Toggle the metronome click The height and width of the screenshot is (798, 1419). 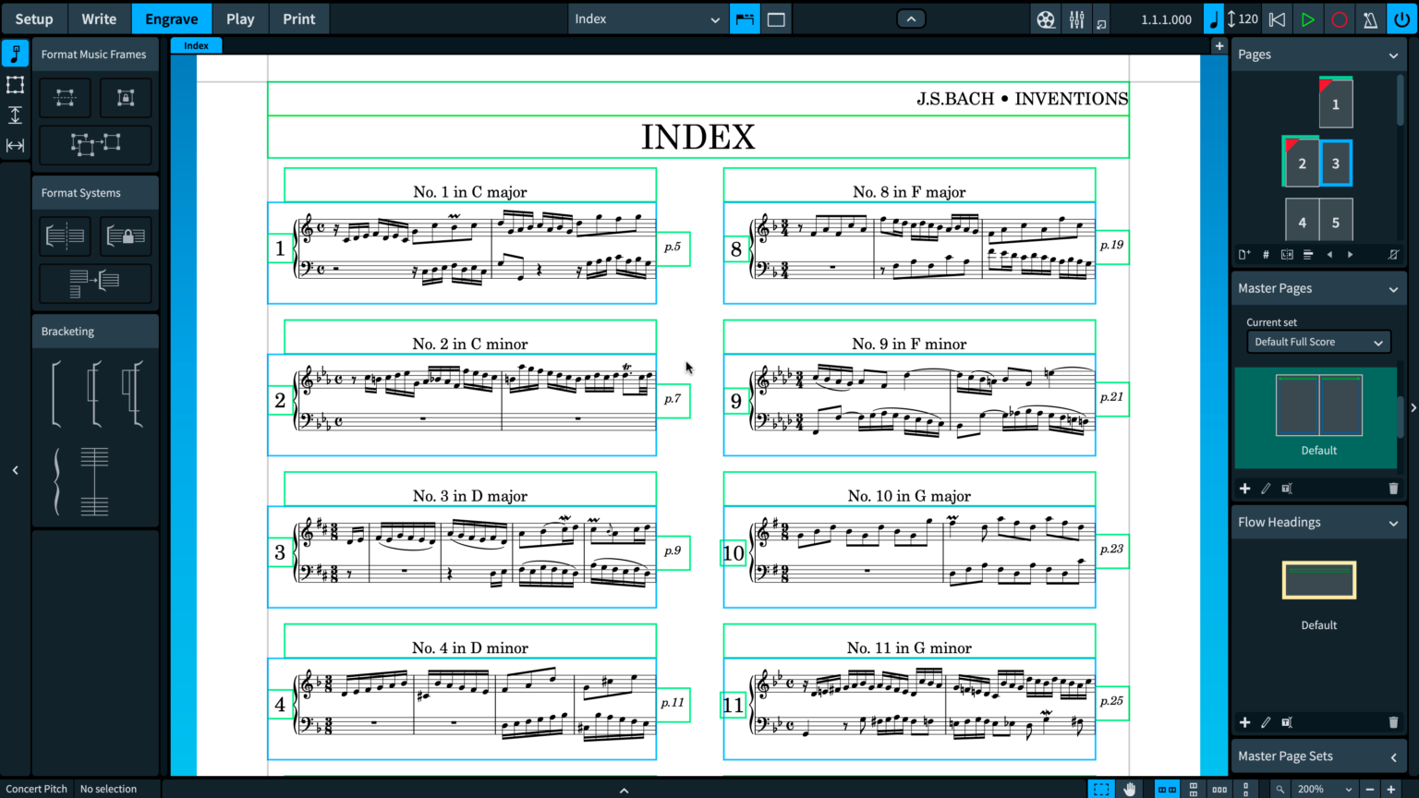click(x=1370, y=19)
